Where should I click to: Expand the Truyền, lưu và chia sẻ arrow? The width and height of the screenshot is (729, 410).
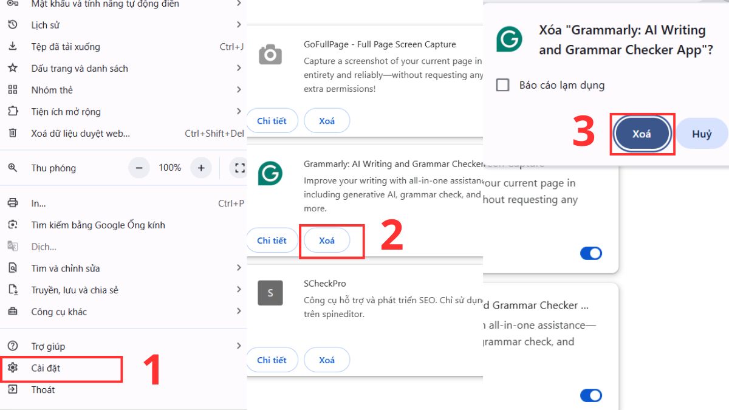click(x=239, y=290)
